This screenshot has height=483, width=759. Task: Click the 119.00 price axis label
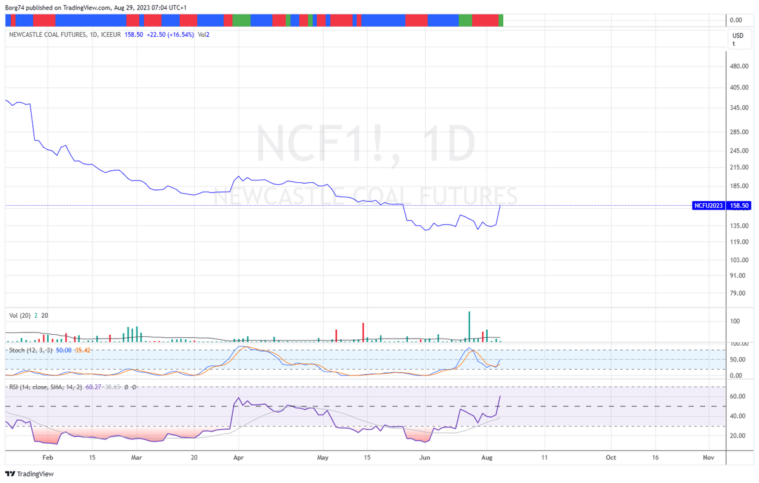point(739,242)
